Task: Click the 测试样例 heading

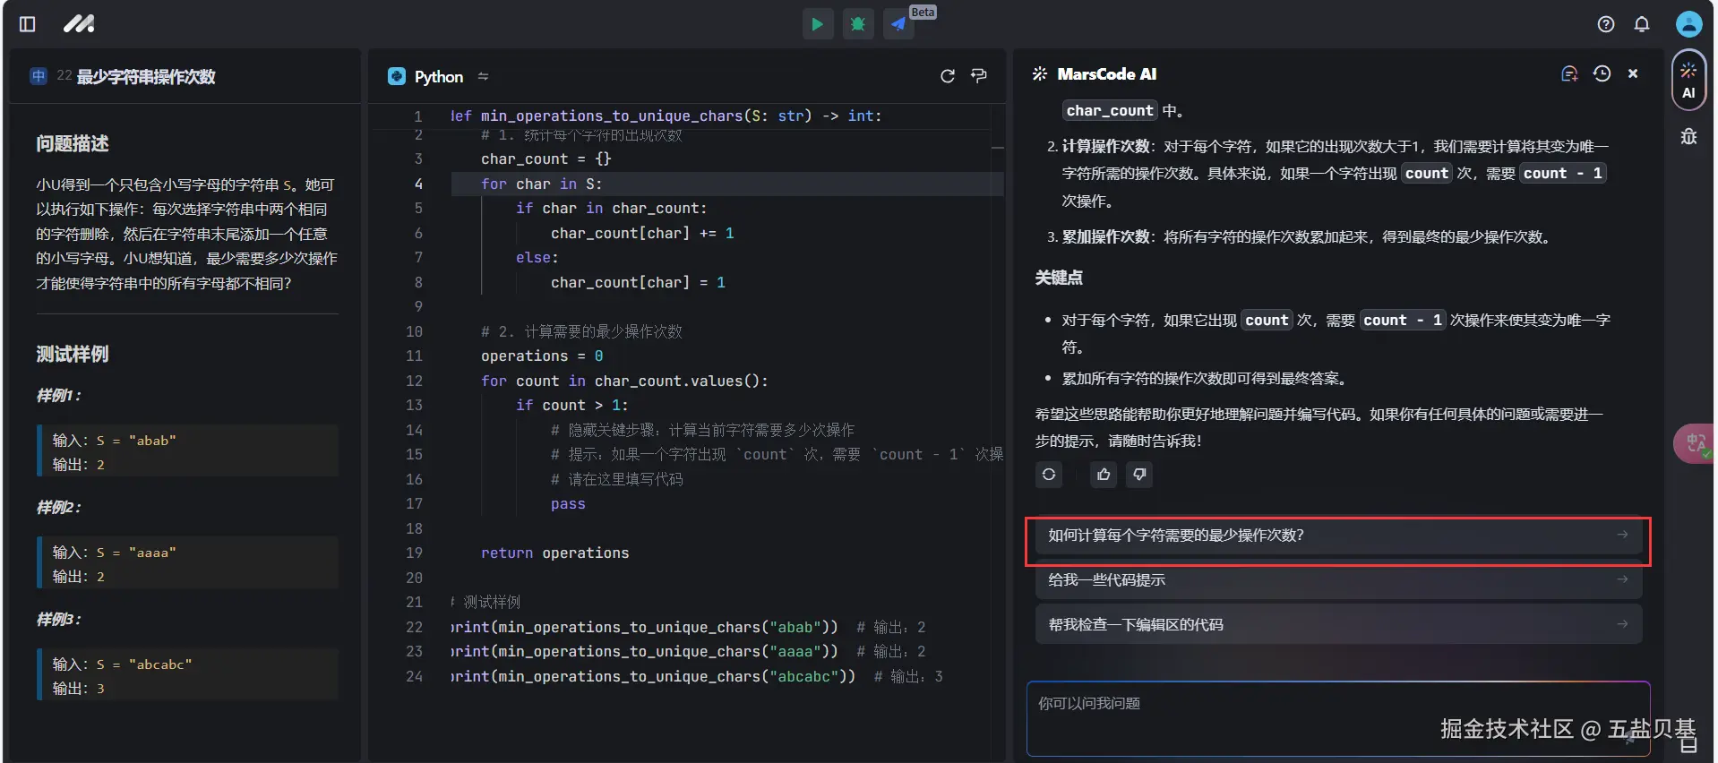Action: click(x=73, y=355)
